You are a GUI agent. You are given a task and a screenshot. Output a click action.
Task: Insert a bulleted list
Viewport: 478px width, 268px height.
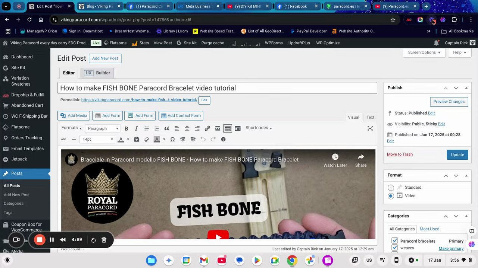pos(147,128)
